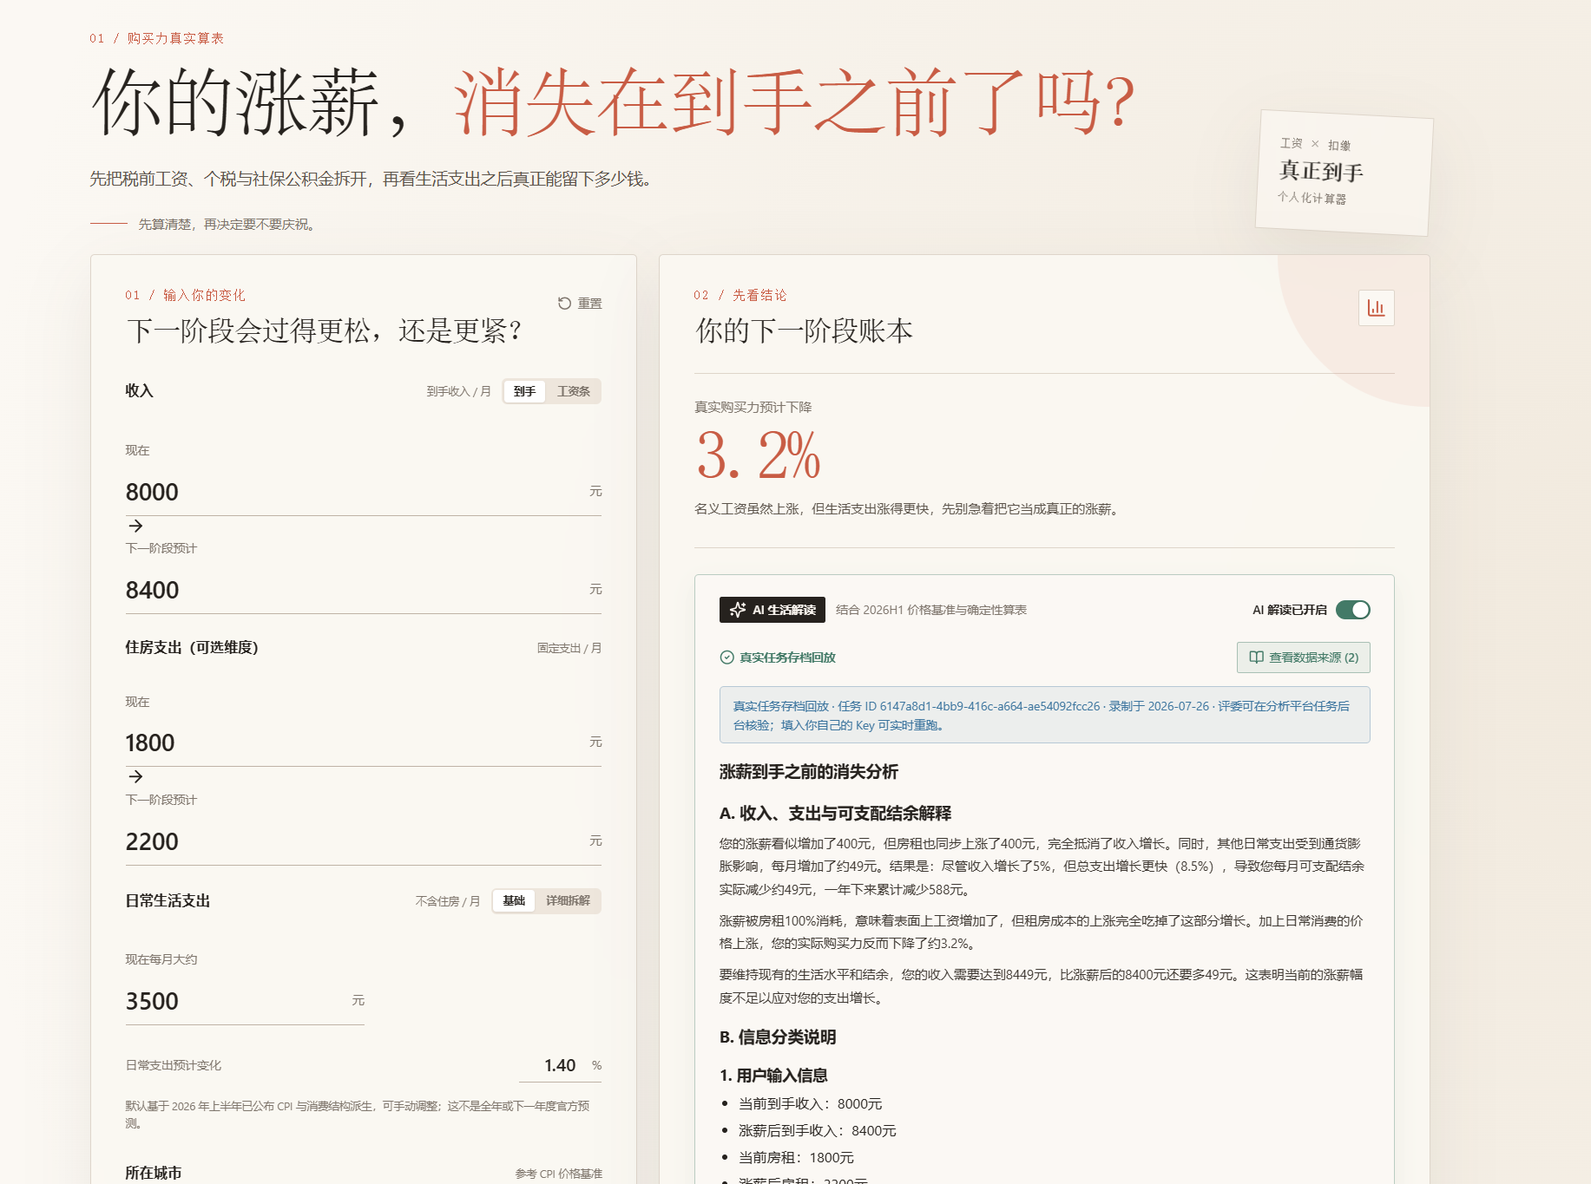Click the current income field 8000
Viewport: 1591px width, 1184px height.
364,492
